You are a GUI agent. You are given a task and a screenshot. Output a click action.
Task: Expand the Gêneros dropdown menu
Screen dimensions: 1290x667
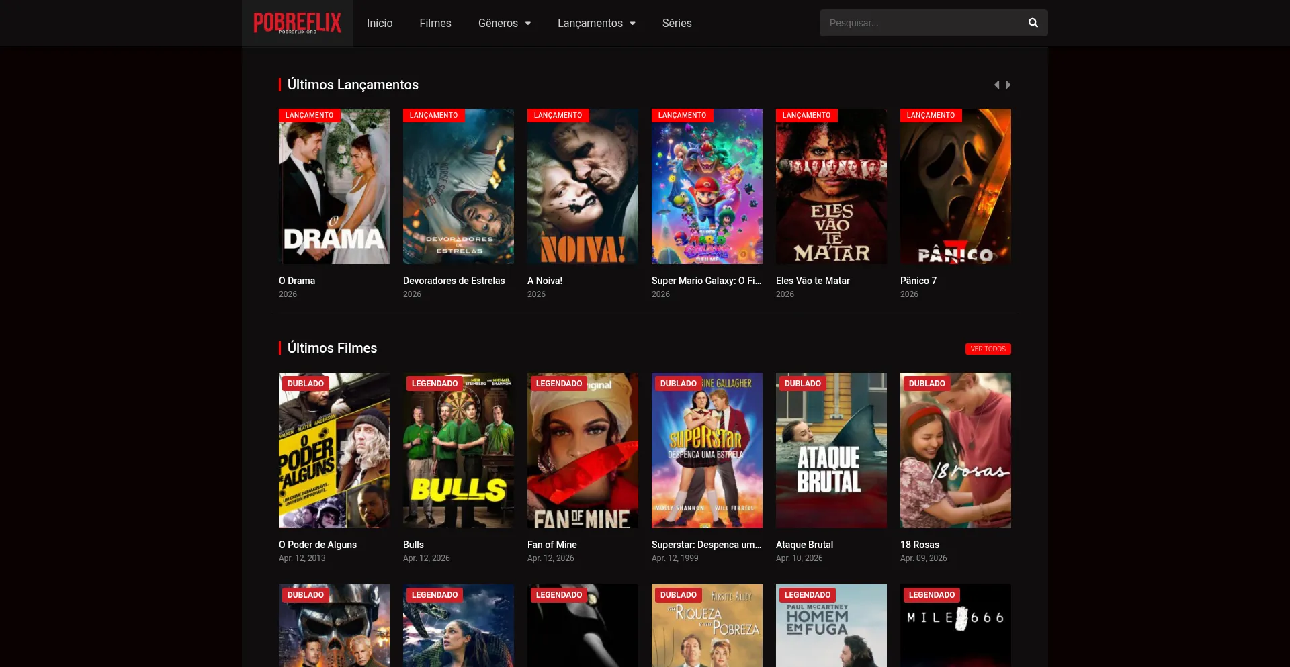(x=505, y=23)
